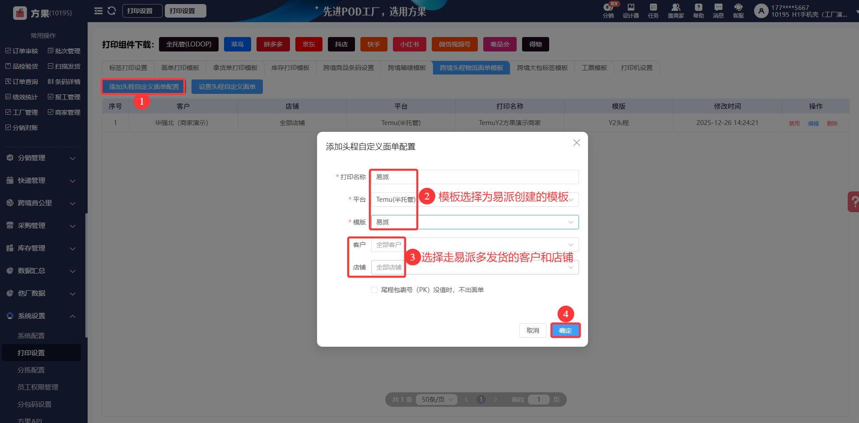Click the 打印名称 input field
The width and height of the screenshot is (859, 423).
click(475, 177)
